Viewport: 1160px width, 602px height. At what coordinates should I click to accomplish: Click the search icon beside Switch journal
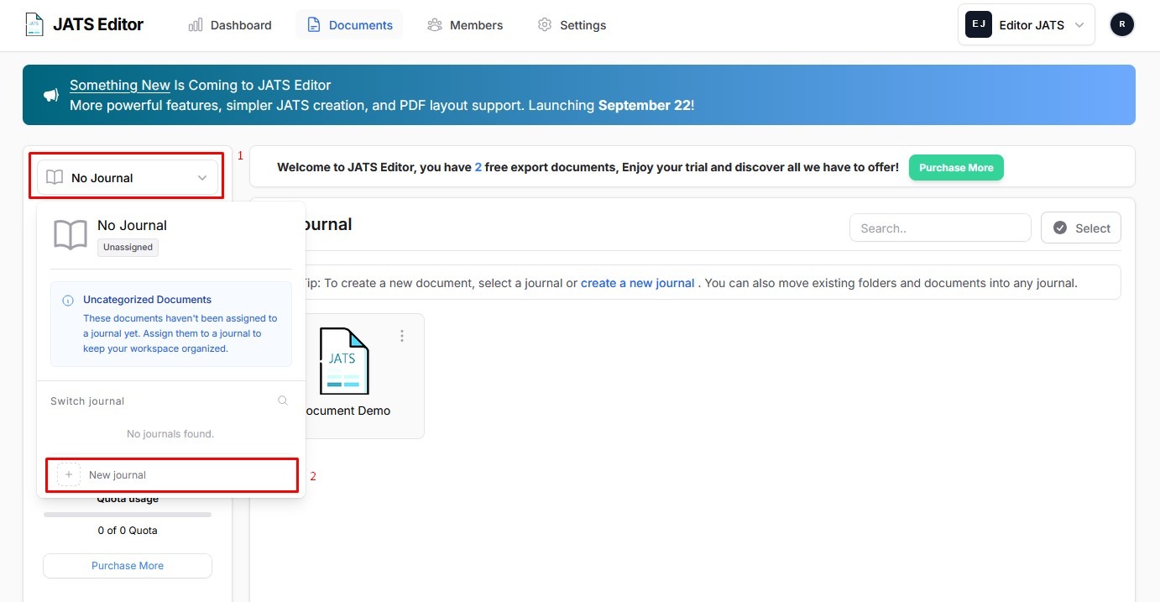(283, 400)
